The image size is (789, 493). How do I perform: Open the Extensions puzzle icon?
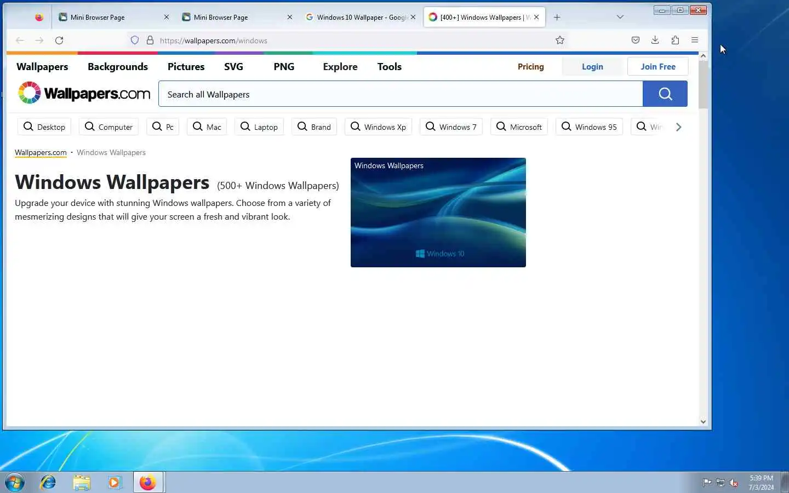click(x=675, y=40)
